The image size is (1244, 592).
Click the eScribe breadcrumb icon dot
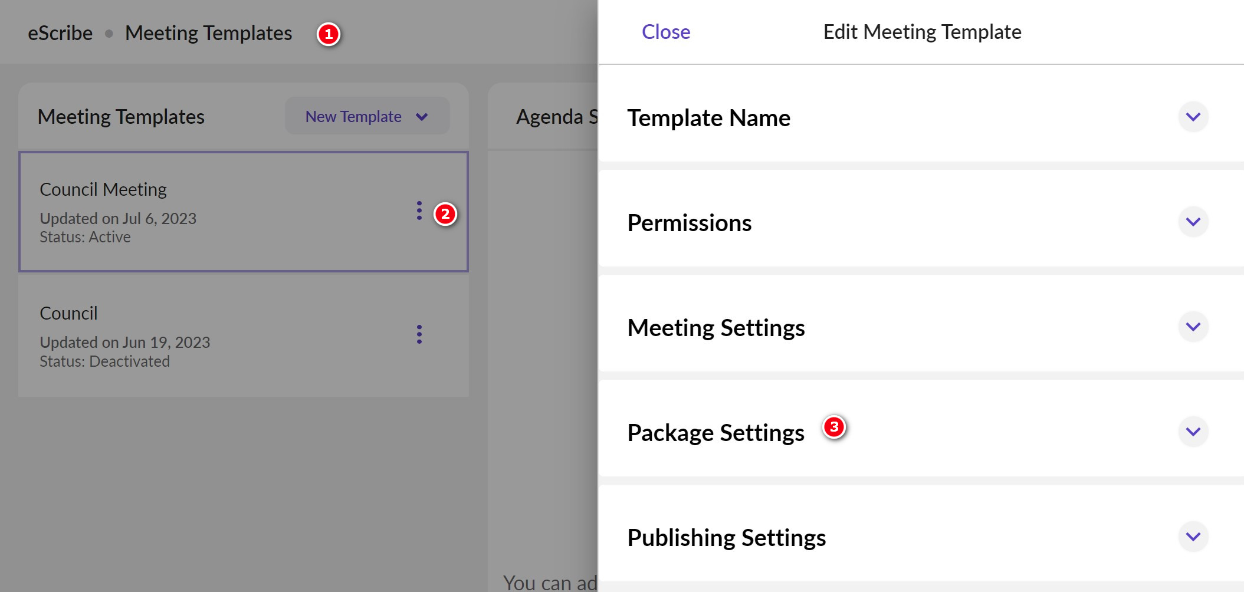coord(109,34)
